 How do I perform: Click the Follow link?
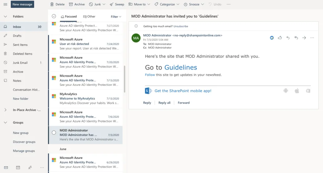[150, 75]
